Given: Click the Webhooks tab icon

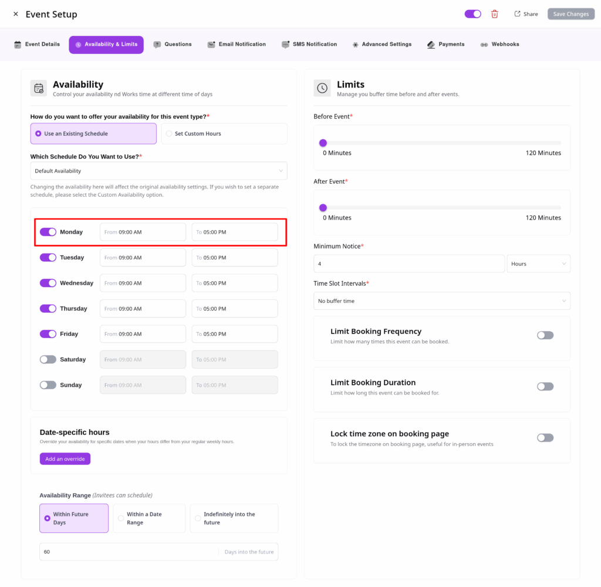Looking at the screenshot, I should [x=484, y=45].
